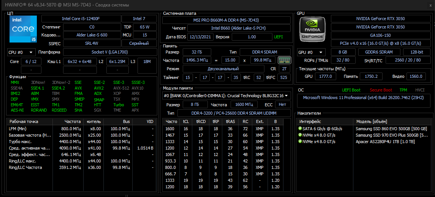Click the Рабочая точка column header
Viewport: 435px width, 197px height.
[30, 121]
